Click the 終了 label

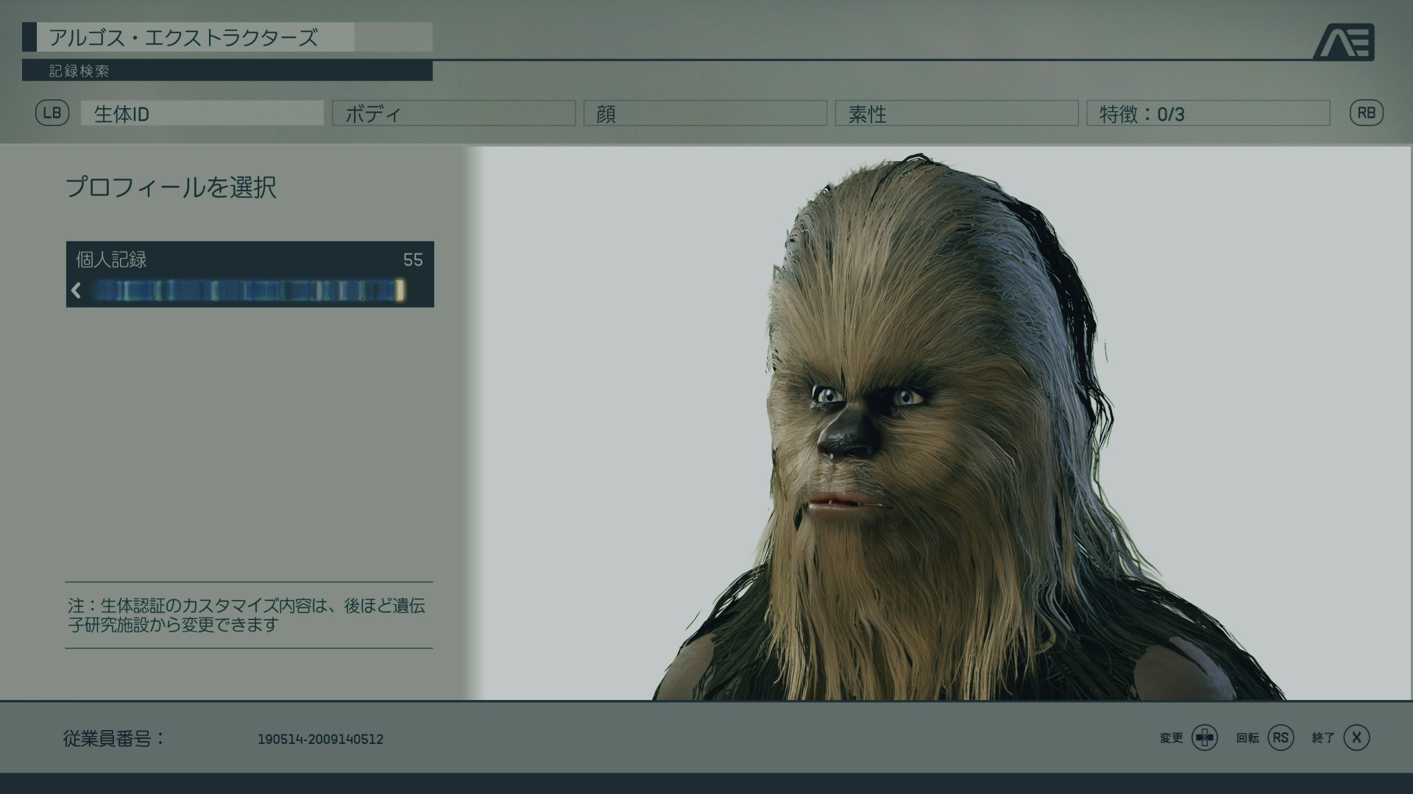pos(1323,738)
